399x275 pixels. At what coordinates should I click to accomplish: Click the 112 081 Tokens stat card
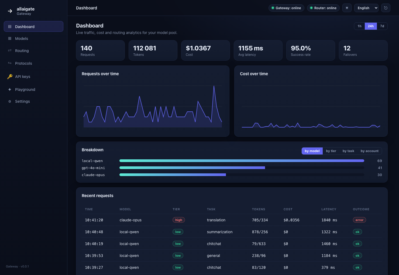pyautogui.click(x=153, y=50)
